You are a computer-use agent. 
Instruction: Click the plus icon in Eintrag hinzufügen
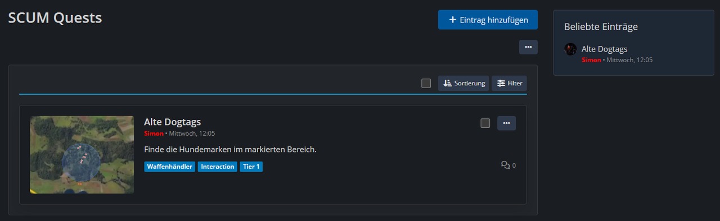pyautogui.click(x=452, y=20)
